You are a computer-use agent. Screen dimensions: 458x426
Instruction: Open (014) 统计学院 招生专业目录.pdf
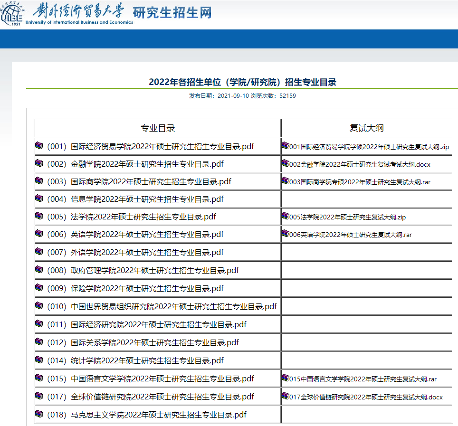135,360
